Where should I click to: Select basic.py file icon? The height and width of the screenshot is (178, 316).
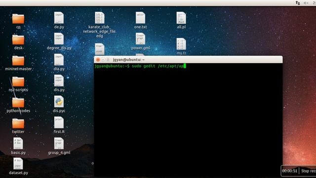18,143
